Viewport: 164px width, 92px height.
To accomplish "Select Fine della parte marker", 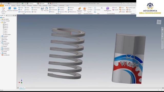I will [x=6, y=55].
